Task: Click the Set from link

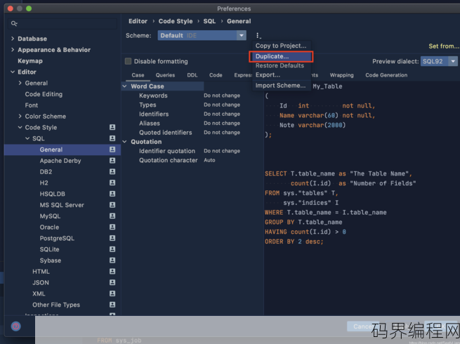Action: (444, 46)
